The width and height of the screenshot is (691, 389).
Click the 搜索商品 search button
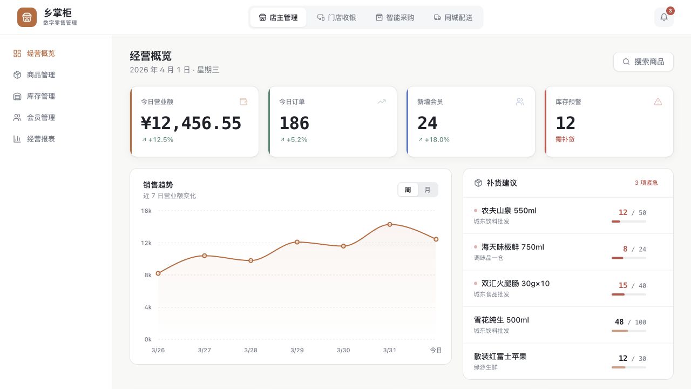coord(643,62)
